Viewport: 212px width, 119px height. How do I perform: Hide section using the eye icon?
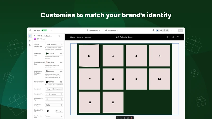tap(128, 118)
